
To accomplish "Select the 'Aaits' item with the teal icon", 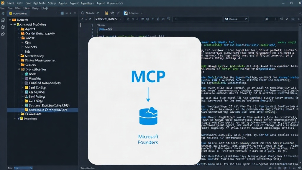I will point(30,74).
